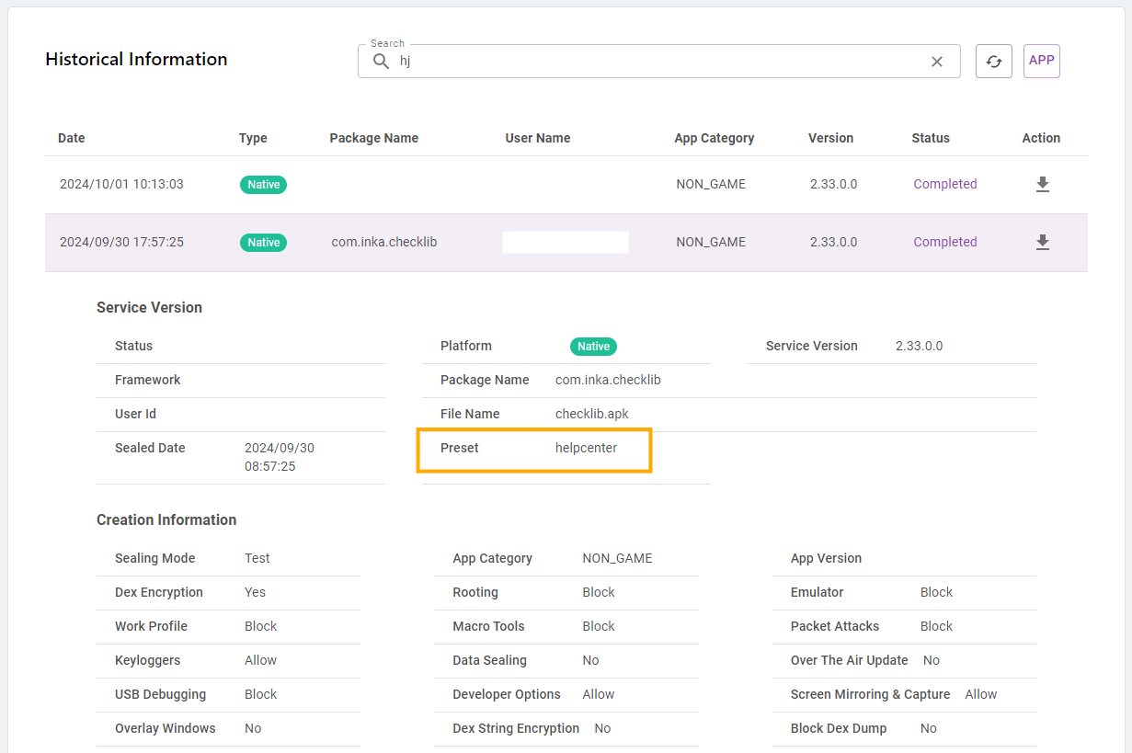Click the App Version label
The image size is (1132, 753).
(826, 558)
